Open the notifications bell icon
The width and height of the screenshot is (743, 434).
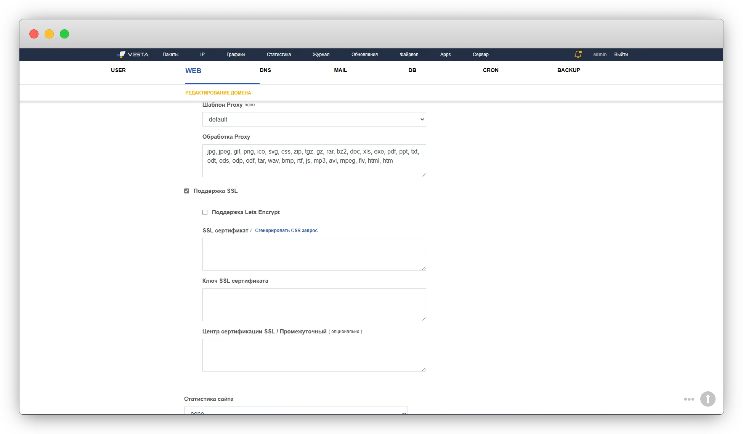click(x=578, y=54)
